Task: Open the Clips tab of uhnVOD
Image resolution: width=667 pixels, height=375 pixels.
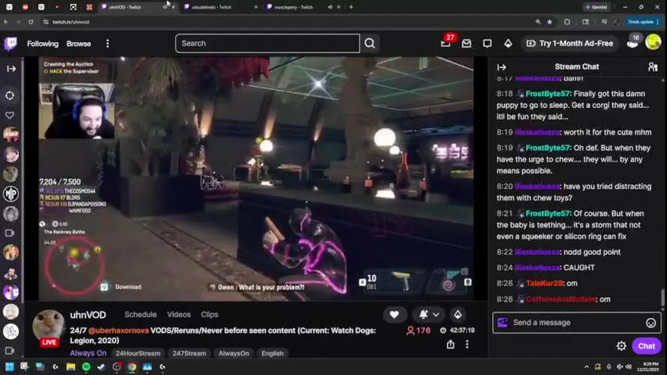Action: [209, 315]
